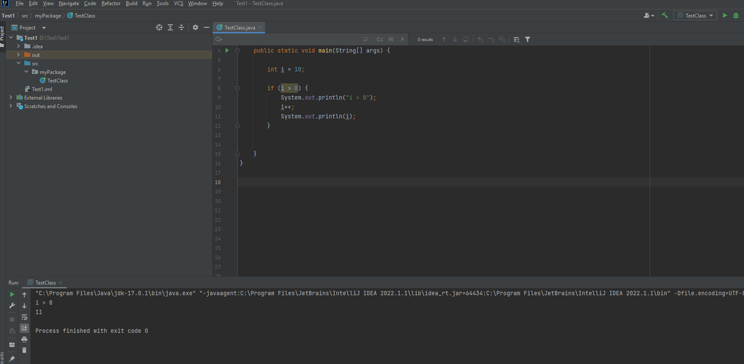Open the Refactor menu
This screenshot has height=364, width=744.
(x=111, y=4)
